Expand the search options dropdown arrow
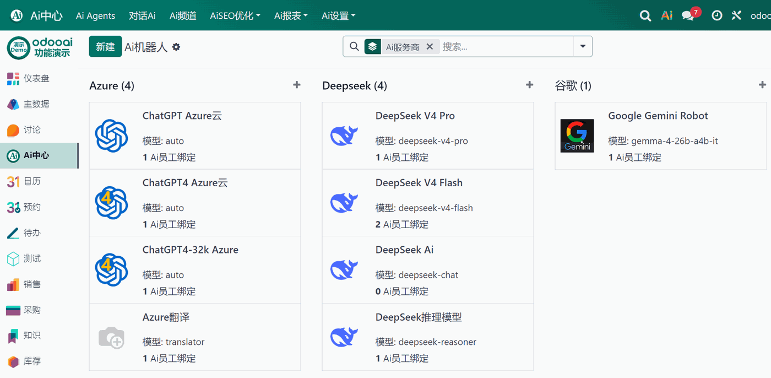Screen dimensions: 771x378 click(583, 47)
